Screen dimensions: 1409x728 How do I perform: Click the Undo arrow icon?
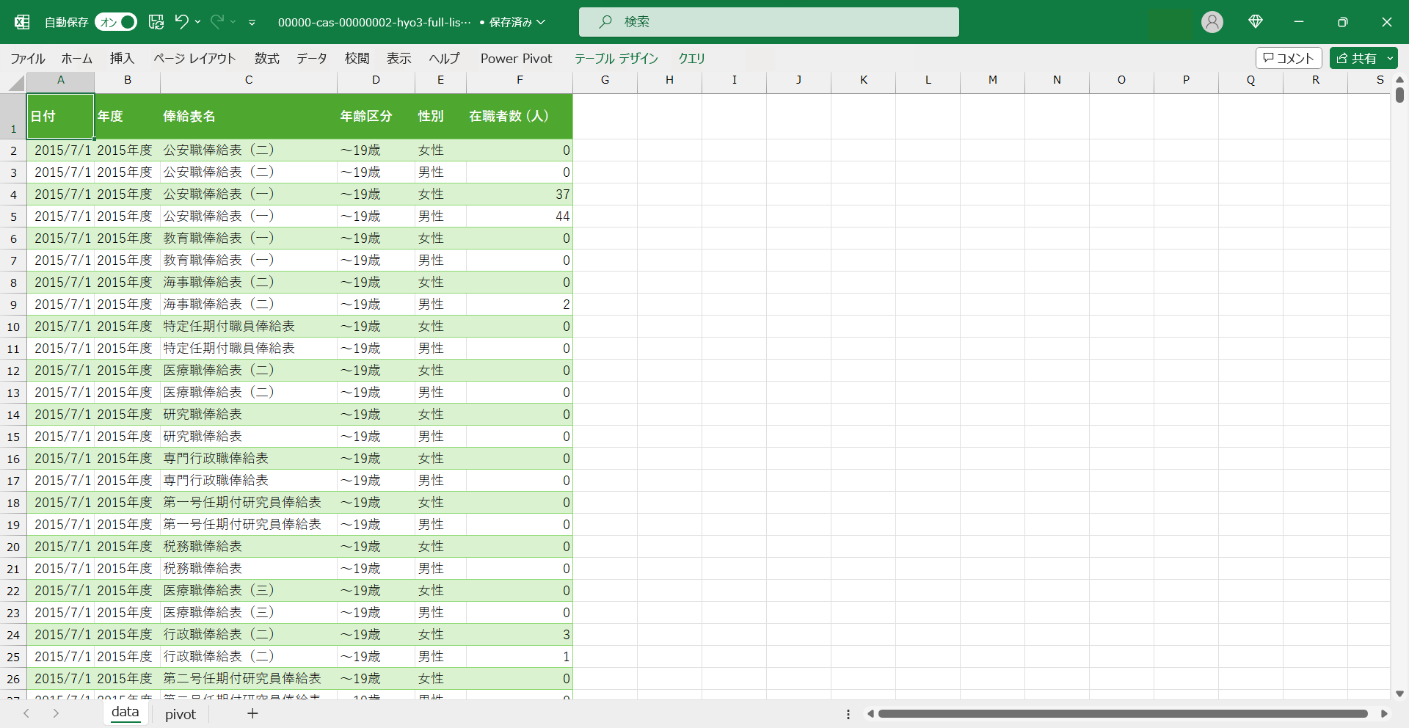point(181,22)
